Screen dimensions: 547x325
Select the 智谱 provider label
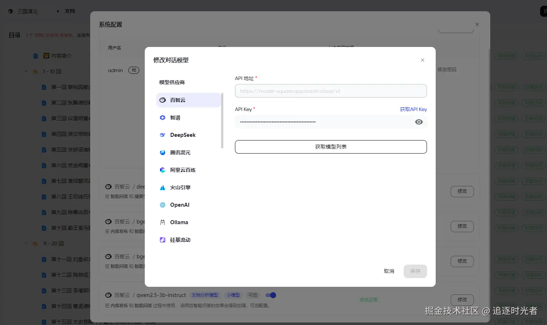(175, 118)
